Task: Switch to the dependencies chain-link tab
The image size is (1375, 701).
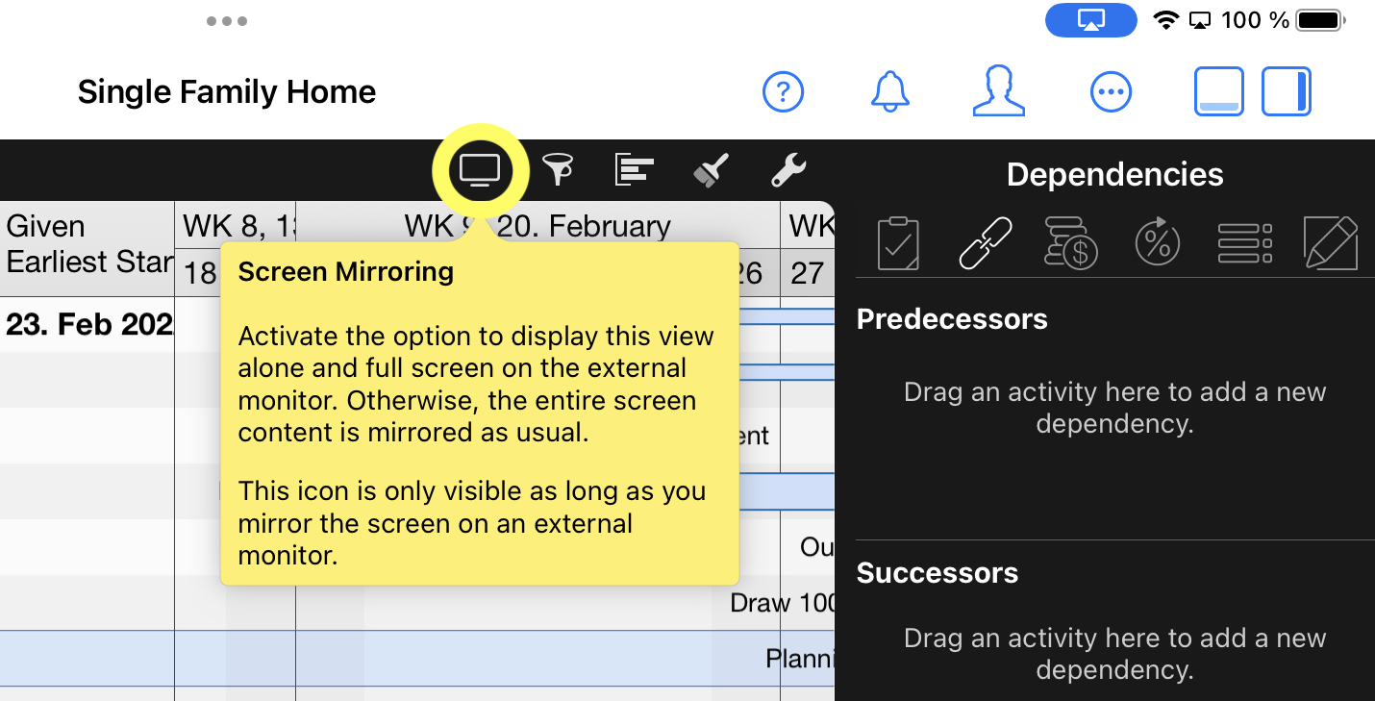Action: 986,243
